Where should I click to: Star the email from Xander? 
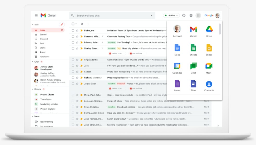coord(77,72)
